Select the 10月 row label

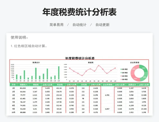coord(13,112)
